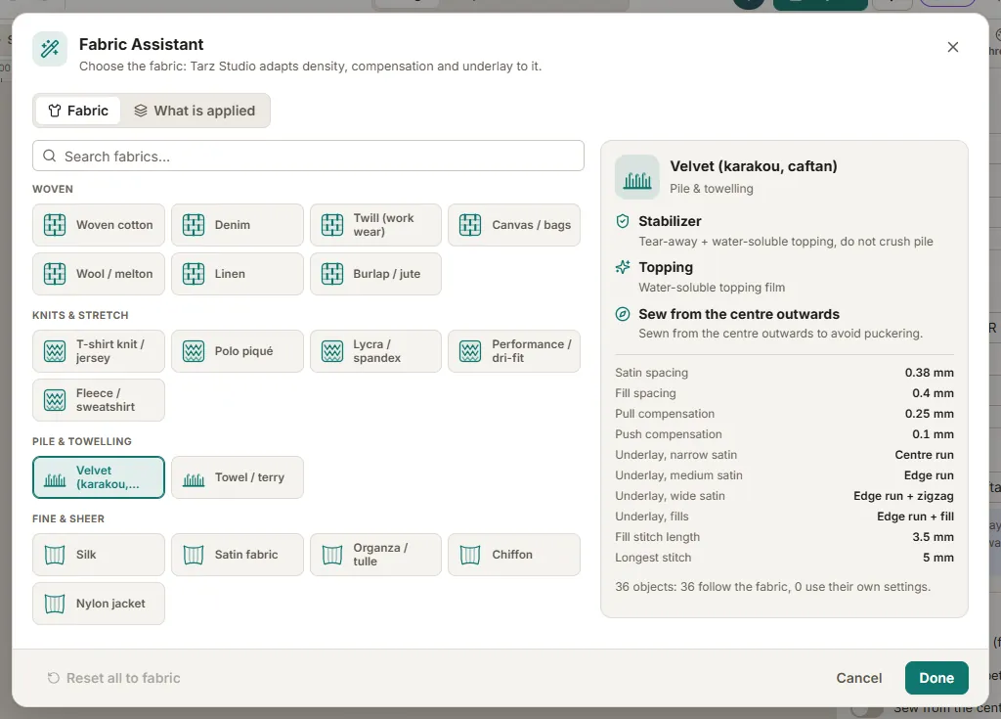Image resolution: width=1001 pixels, height=719 pixels.
Task: Click the Underlay, narrow satin Centre run value
Action: 924,455
